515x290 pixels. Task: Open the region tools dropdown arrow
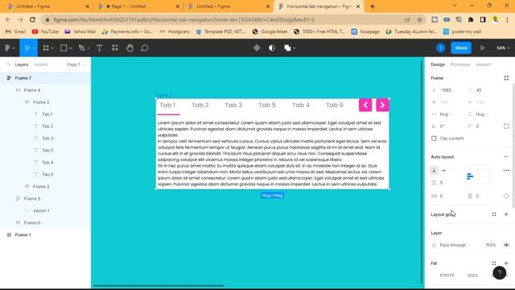coord(52,48)
